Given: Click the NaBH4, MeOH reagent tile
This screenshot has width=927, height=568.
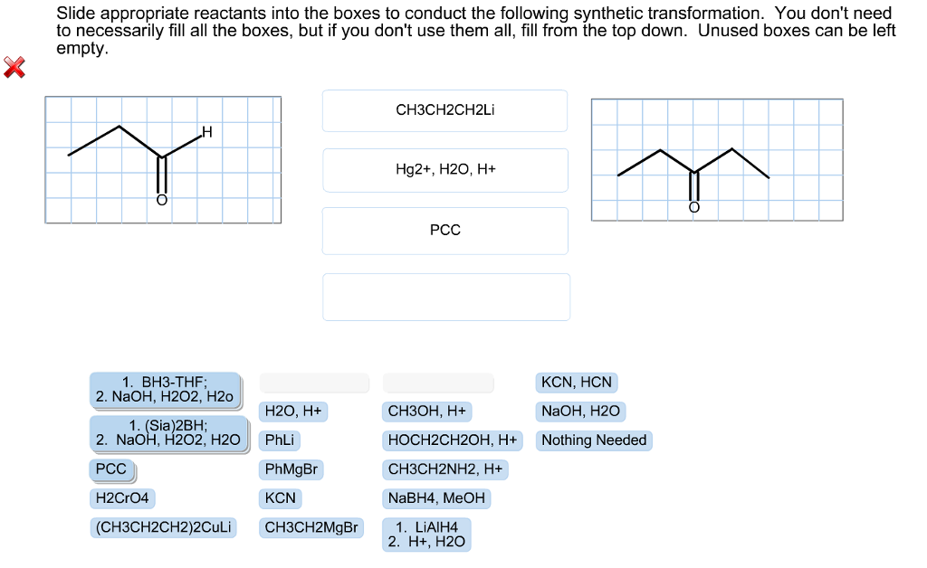Looking at the screenshot, I should 435,498.
